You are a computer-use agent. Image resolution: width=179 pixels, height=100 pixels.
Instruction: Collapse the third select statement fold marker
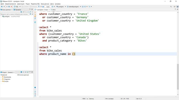[x=39, y=47]
